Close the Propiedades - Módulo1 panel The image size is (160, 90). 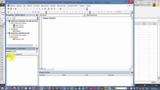(x=37, y=48)
